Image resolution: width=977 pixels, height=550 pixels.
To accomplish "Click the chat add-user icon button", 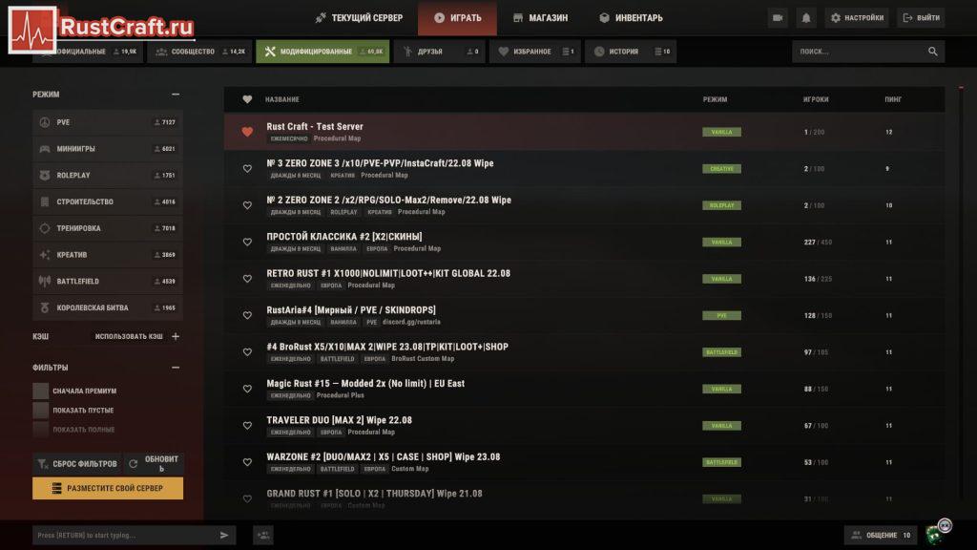I will click(263, 535).
